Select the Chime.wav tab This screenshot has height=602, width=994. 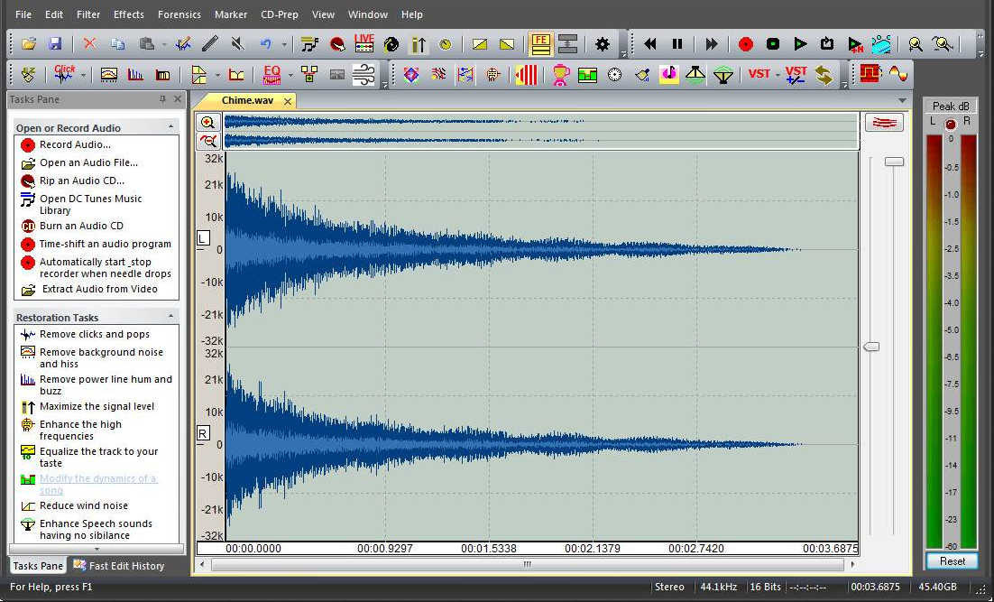pyautogui.click(x=247, y=100)
